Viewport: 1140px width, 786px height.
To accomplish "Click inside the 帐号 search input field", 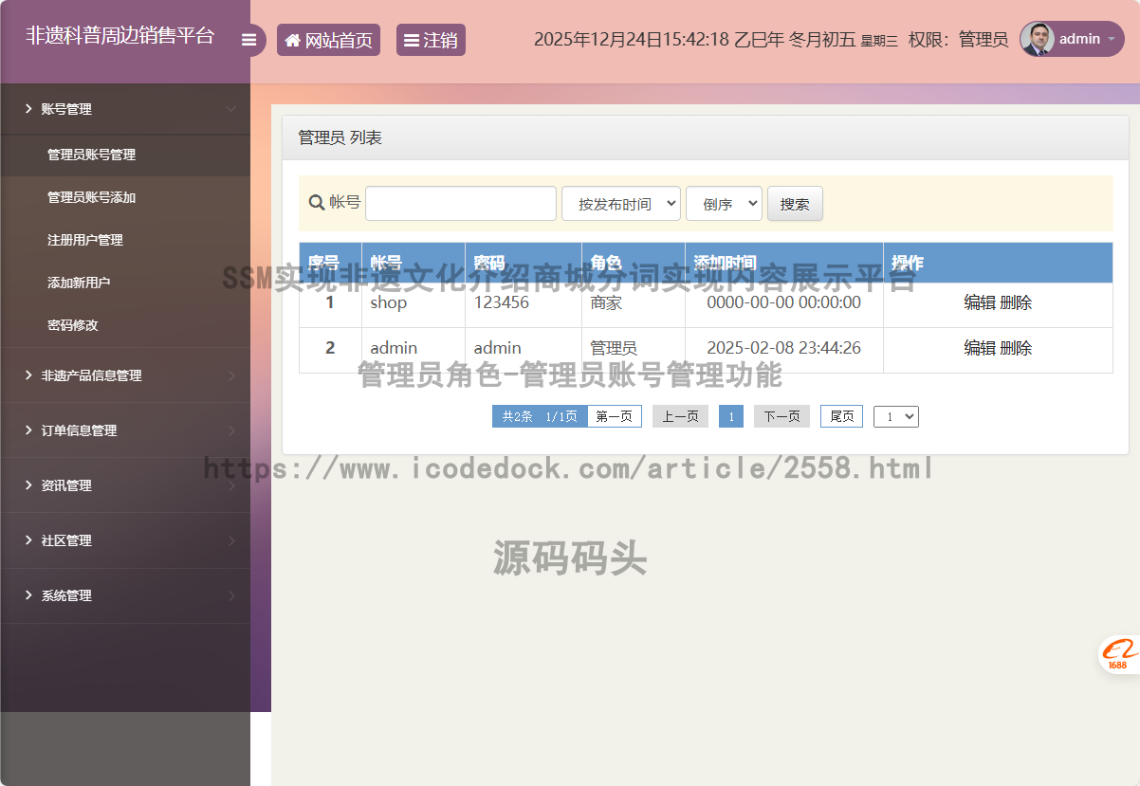I will pos(460,203).
